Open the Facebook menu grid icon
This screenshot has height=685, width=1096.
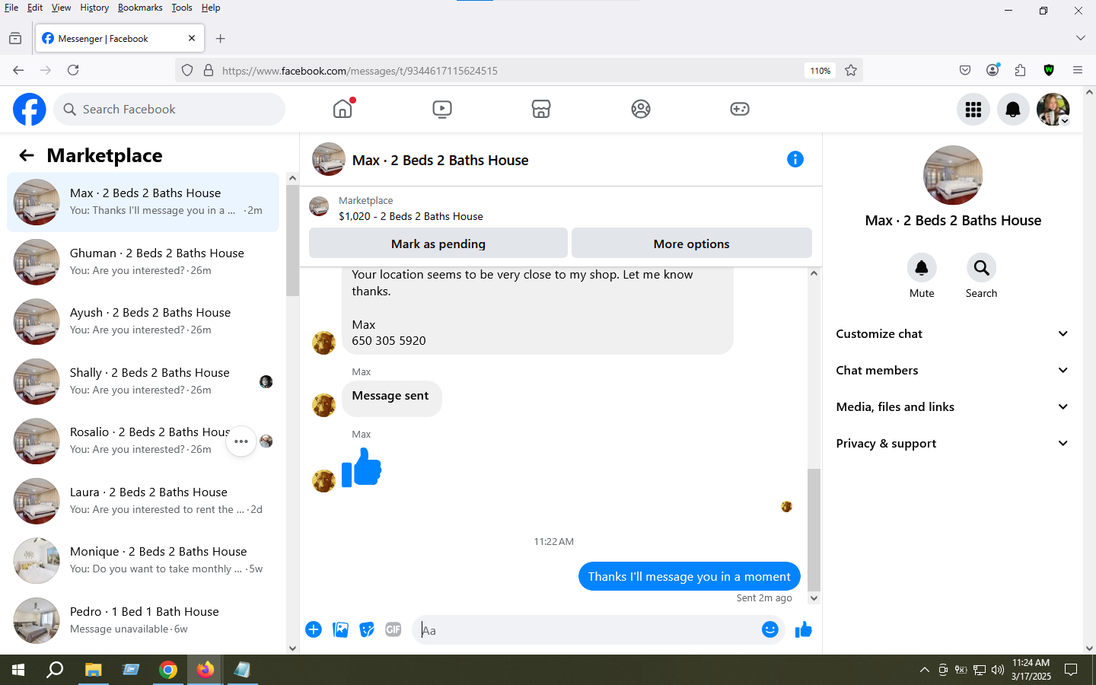973,110
